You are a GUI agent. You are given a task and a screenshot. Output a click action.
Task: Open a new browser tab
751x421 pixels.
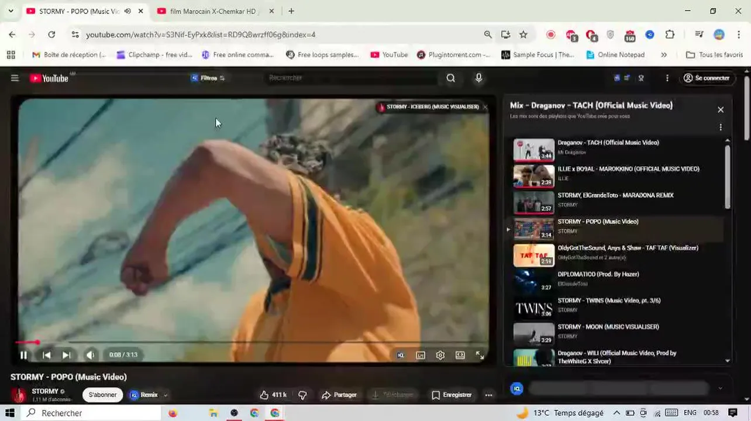tap(291, 11)
